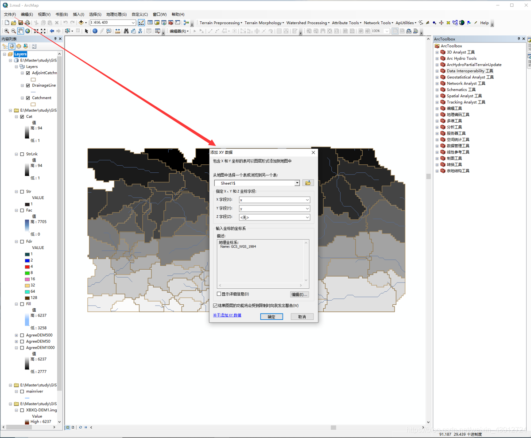Enable the StrLnk layer
531x438 pixels.
pos(22,154)
